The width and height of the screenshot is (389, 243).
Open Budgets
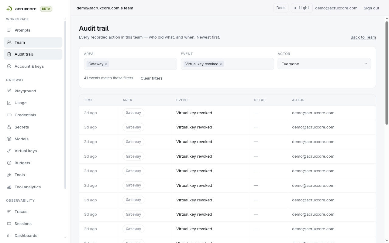(33, 163)
